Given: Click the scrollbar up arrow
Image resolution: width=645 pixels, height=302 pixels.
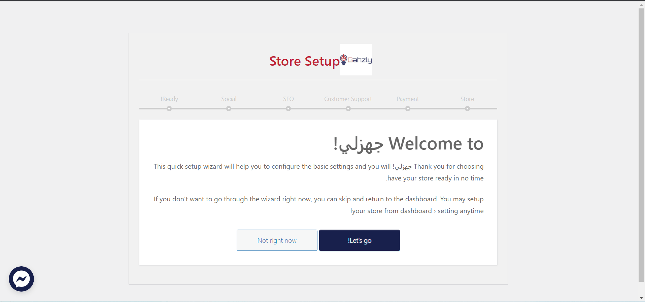Looking at the screenshot, I should click(x=641, y=5).
